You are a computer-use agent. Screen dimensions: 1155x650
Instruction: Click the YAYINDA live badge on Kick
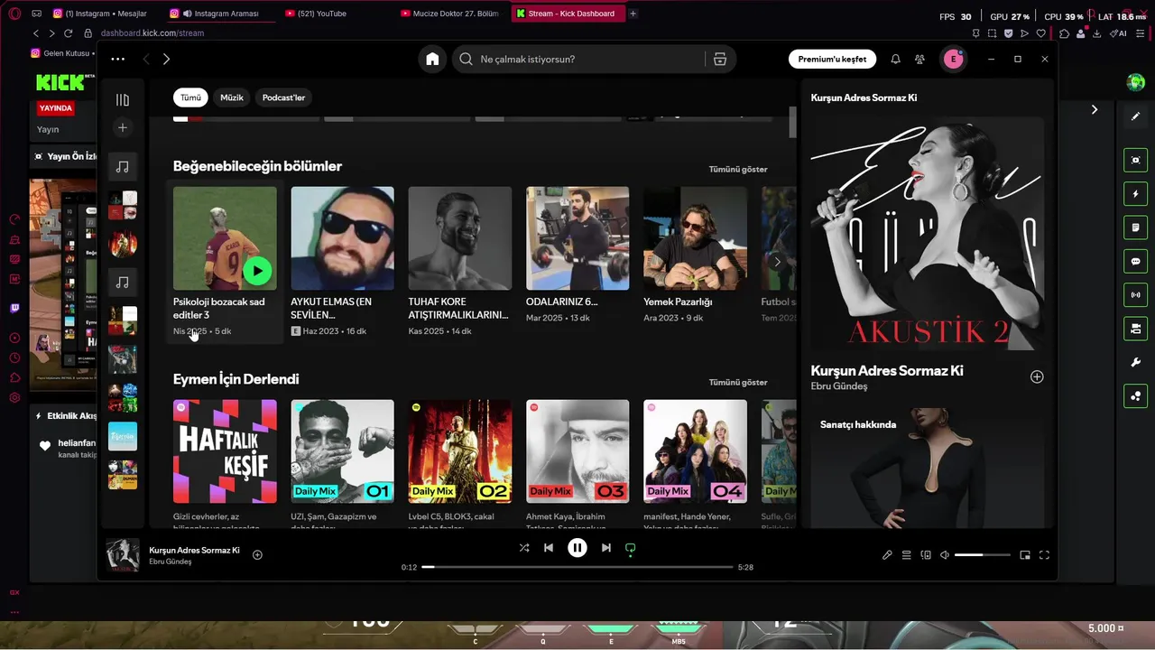tap(56, 107)
